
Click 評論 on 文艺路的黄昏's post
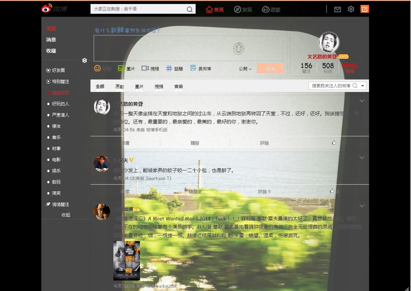pos(264,143)
